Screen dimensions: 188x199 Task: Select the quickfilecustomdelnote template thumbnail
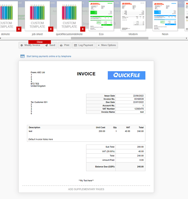click(69, 16)
